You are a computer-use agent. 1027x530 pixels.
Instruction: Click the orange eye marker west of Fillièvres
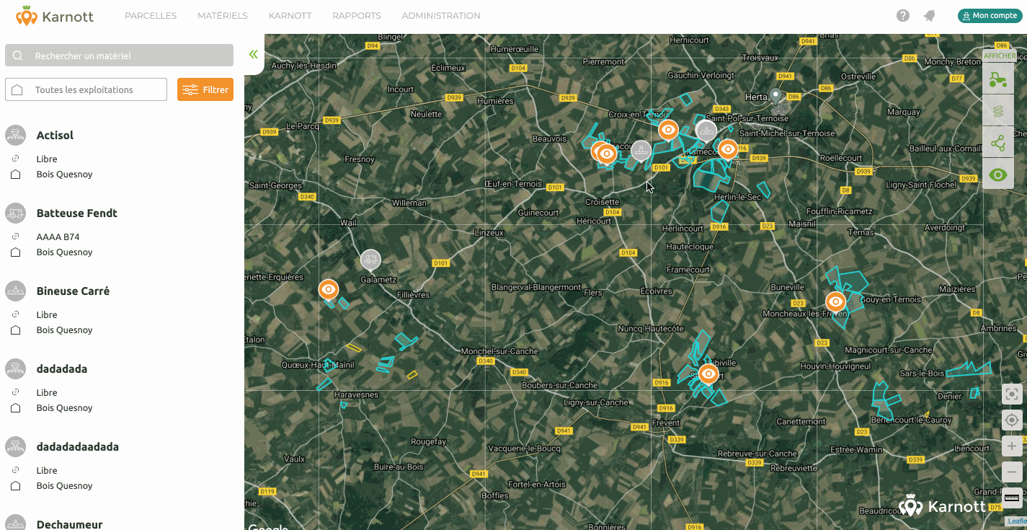[329, 289]
